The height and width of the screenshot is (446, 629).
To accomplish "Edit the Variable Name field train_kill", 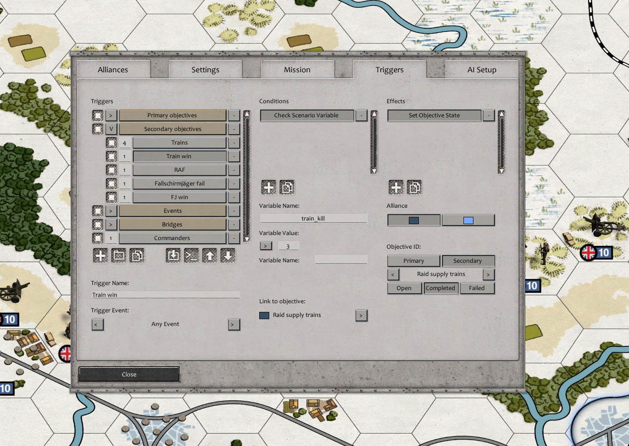I will coord(313,218).
